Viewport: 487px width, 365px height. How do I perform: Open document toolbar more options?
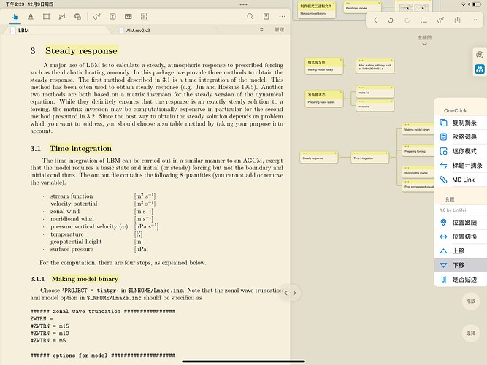pos(282,17)
